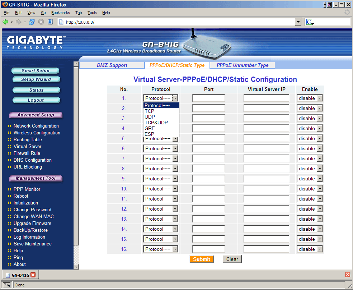Open the Enable dropdown for row 8

[x=310, y=169]
